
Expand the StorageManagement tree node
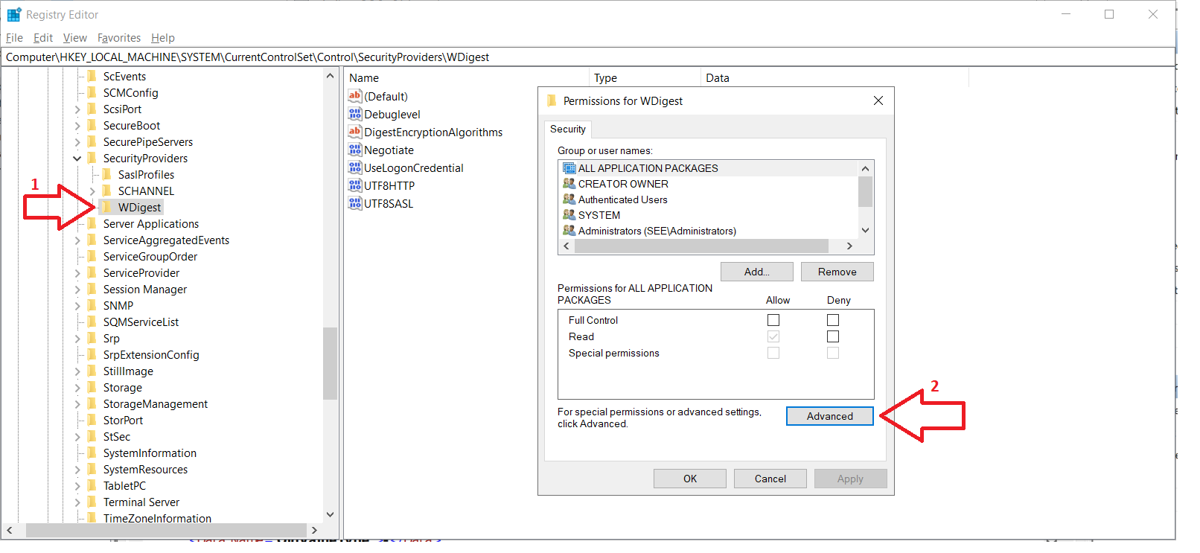pos(77,404)
